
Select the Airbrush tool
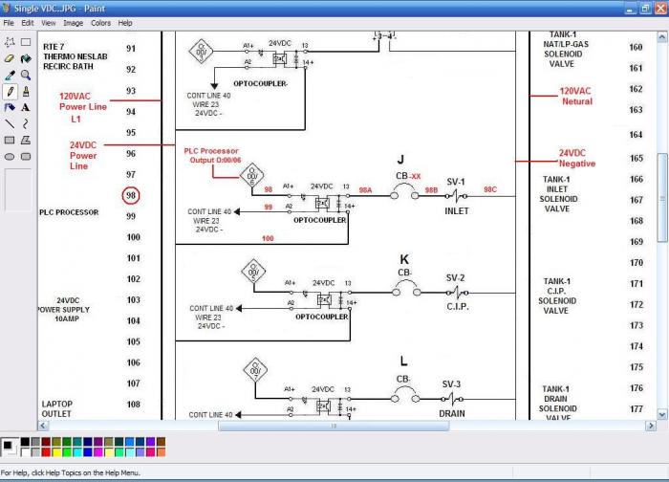[x=10, y=107]
